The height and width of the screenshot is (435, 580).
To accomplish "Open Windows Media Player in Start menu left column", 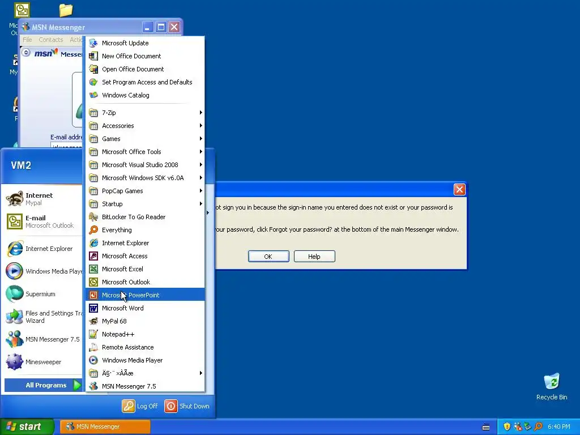I will click(x=43, y=271).
